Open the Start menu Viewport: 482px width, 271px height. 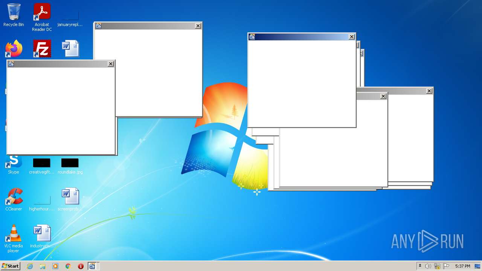click(x=10, y=266)
